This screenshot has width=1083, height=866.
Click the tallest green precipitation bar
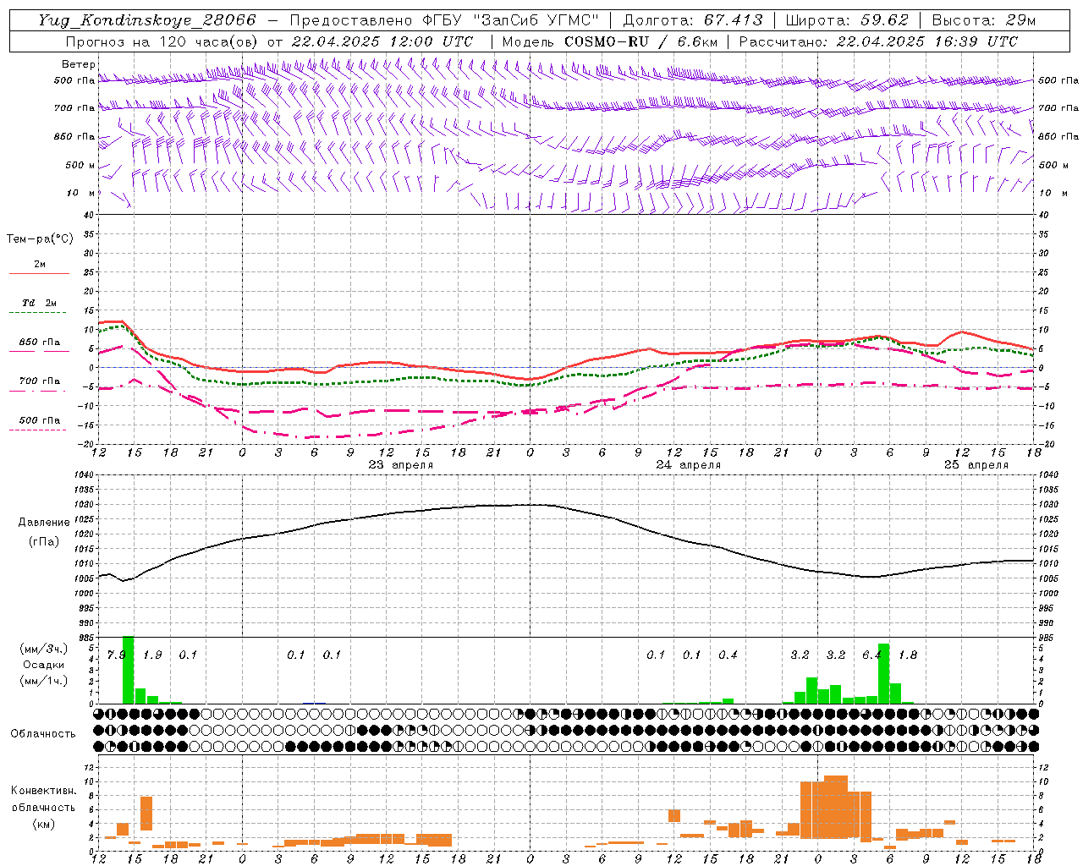129,670
